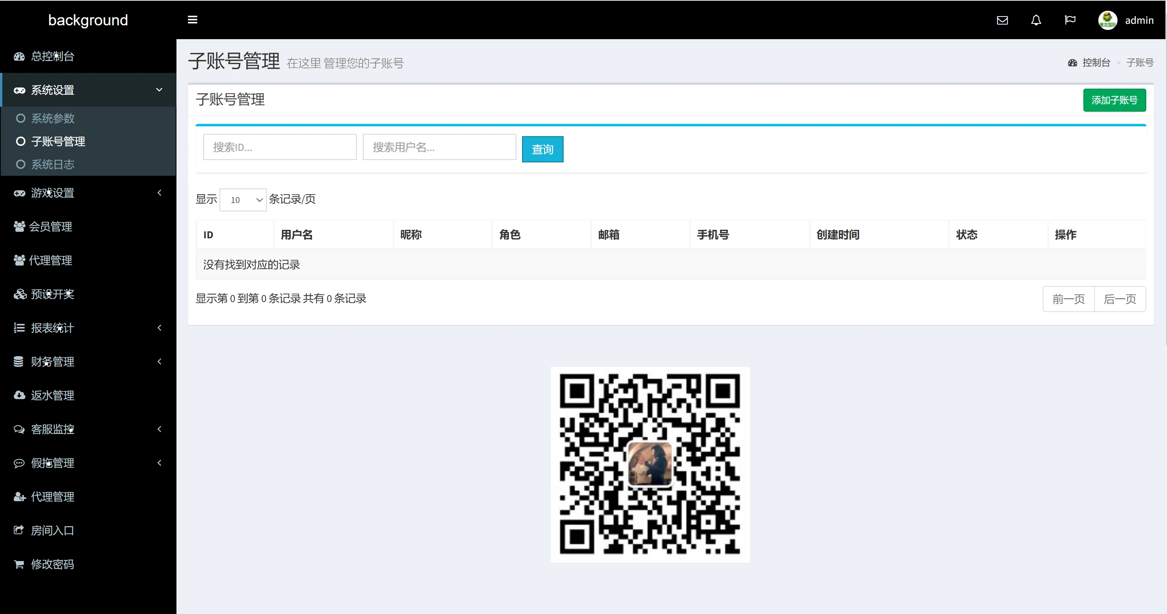This screenshot has height=614, width=1167.
Task: Select the circle icon beside 系统参数
Action: 20,118
